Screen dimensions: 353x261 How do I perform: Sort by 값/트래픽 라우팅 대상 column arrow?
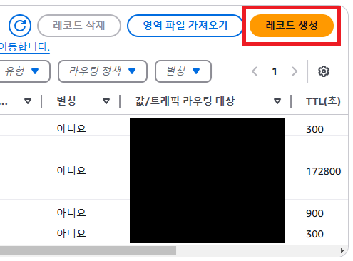[277, 101]
